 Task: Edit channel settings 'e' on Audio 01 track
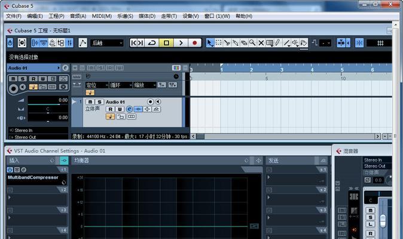129,109
